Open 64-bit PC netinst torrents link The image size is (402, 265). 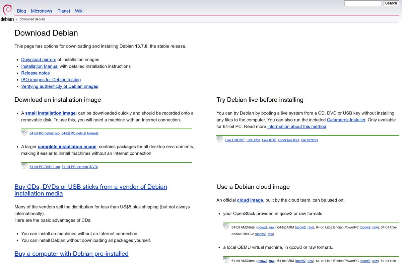[x=80, y=133]
